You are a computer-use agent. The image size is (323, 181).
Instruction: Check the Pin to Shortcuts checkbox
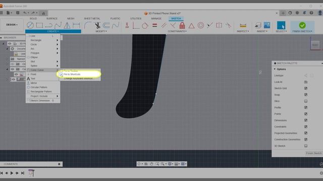point(61,74)
